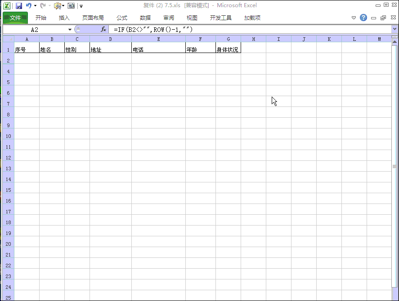Click in the formula bar showing the IF formula

coord(251,30)
